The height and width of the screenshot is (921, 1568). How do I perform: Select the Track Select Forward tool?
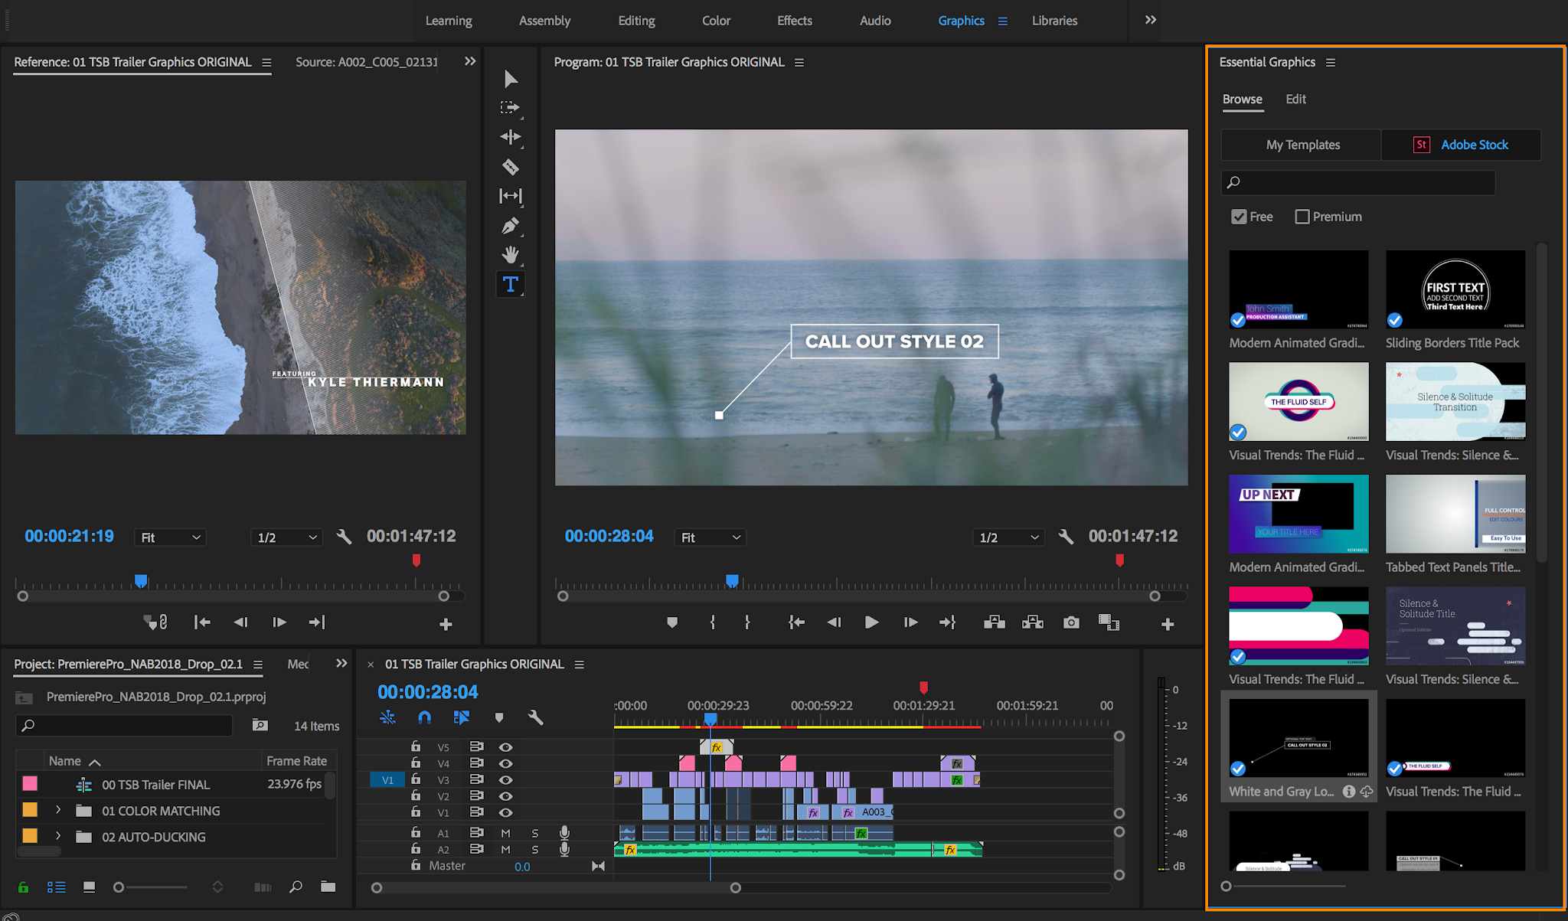coord(510,106)
